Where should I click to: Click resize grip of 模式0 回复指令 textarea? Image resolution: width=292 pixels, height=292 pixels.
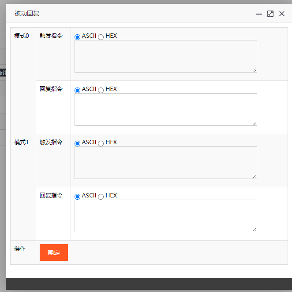(x=255, y=123)
